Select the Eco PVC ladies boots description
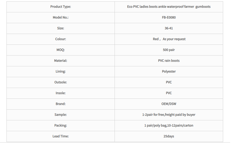This screenshot has width=235, height=143. coord(169,7)
